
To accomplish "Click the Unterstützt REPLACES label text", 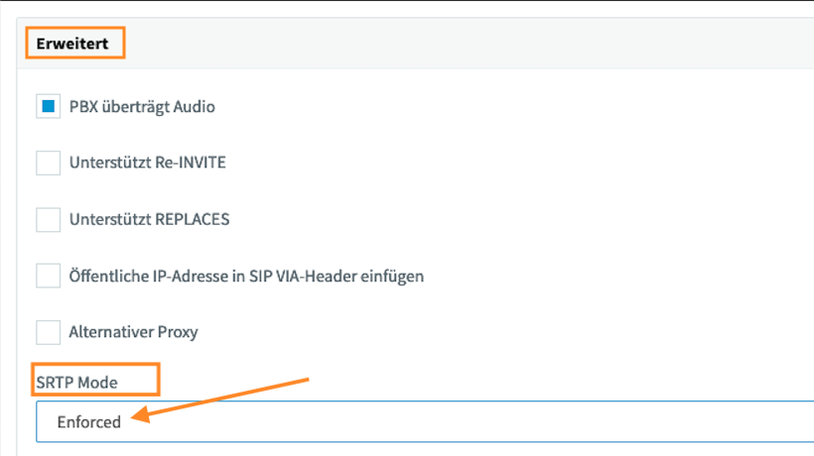I will 149,219.
